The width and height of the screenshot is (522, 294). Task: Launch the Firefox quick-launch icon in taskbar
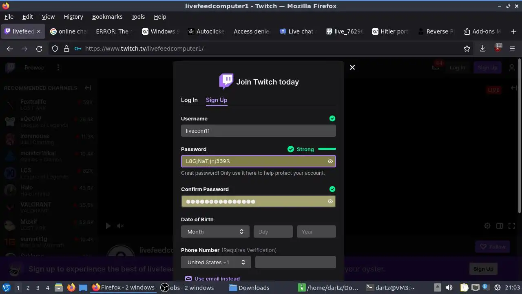click(71, 287)
